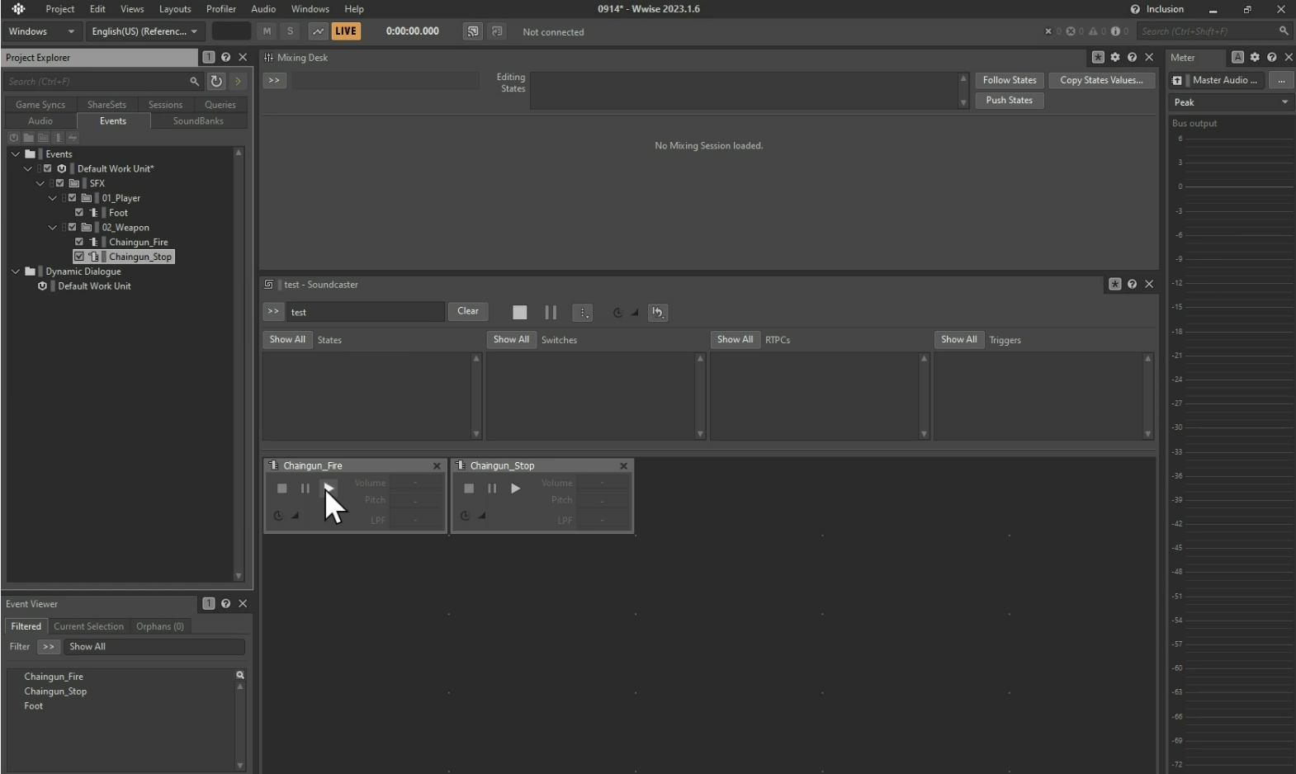Click the Project Explorer refresh icon

point(216,81)
